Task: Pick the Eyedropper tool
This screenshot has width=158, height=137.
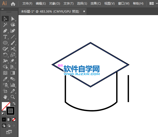Action: point(5,79)
